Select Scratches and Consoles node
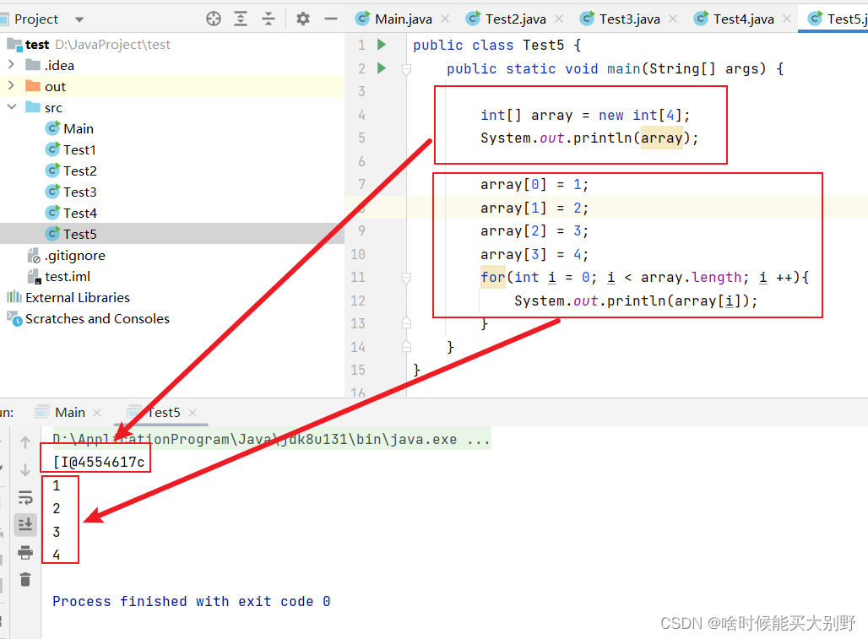 pyautogui.click(x=88, y=318)
